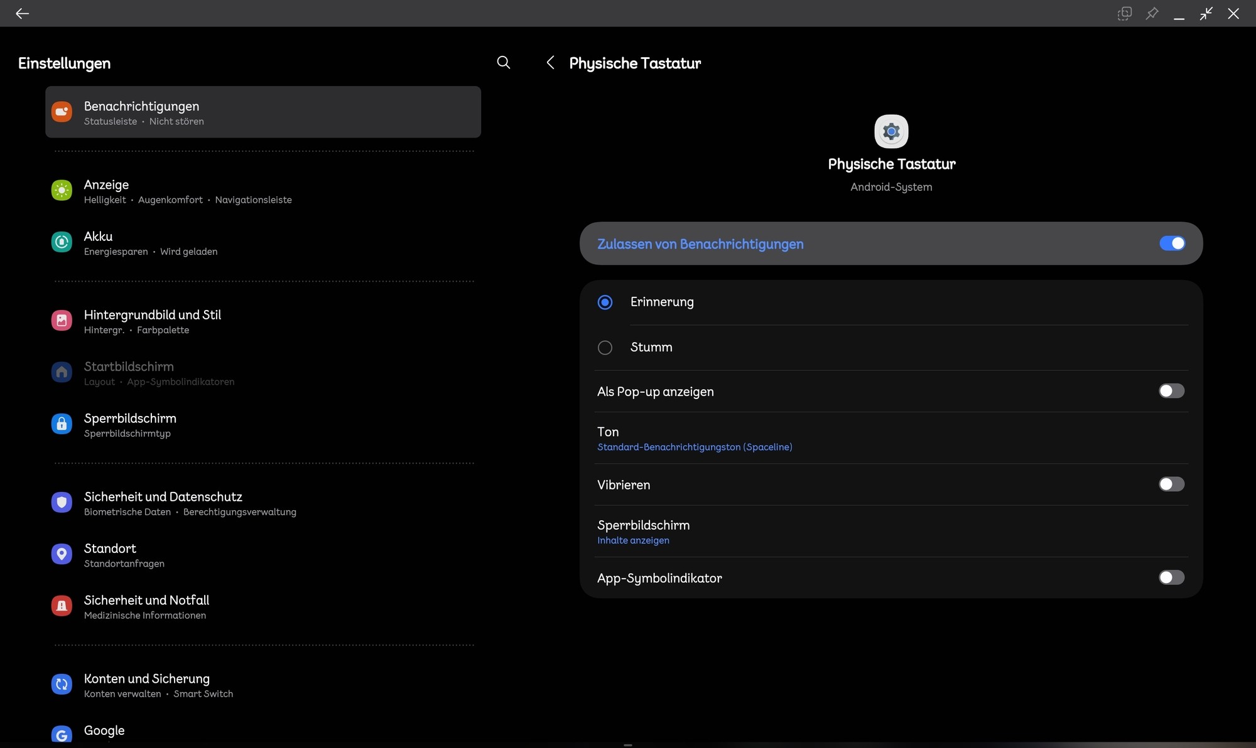Click the Startbildschirm home icon

[62, 372]
